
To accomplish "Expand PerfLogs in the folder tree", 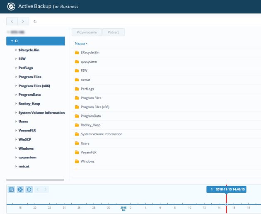I will pos(16,68).
